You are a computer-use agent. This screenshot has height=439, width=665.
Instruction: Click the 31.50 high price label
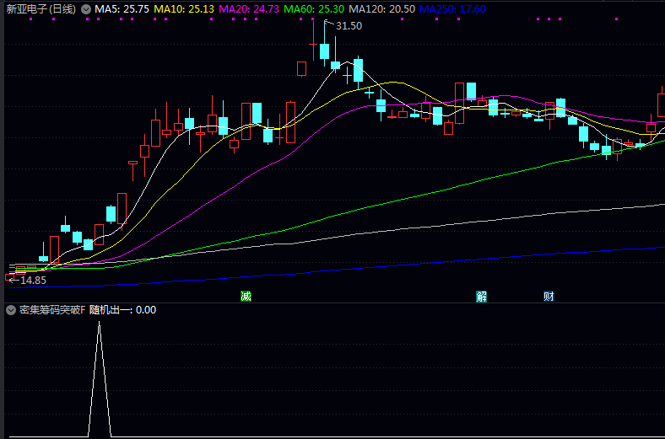point(349,26)
